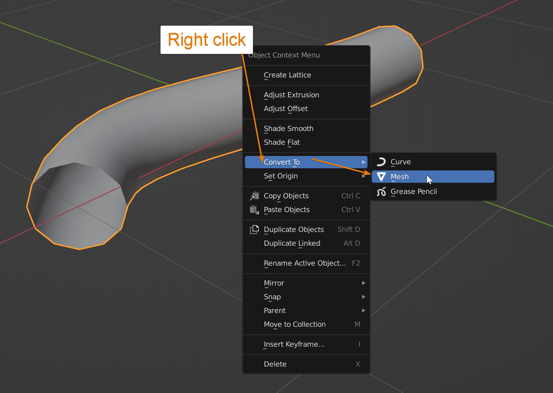The height and width of the screenshot is (393, 553).
Task: Open Rename Active Object dialog
Action: (304, 263)
